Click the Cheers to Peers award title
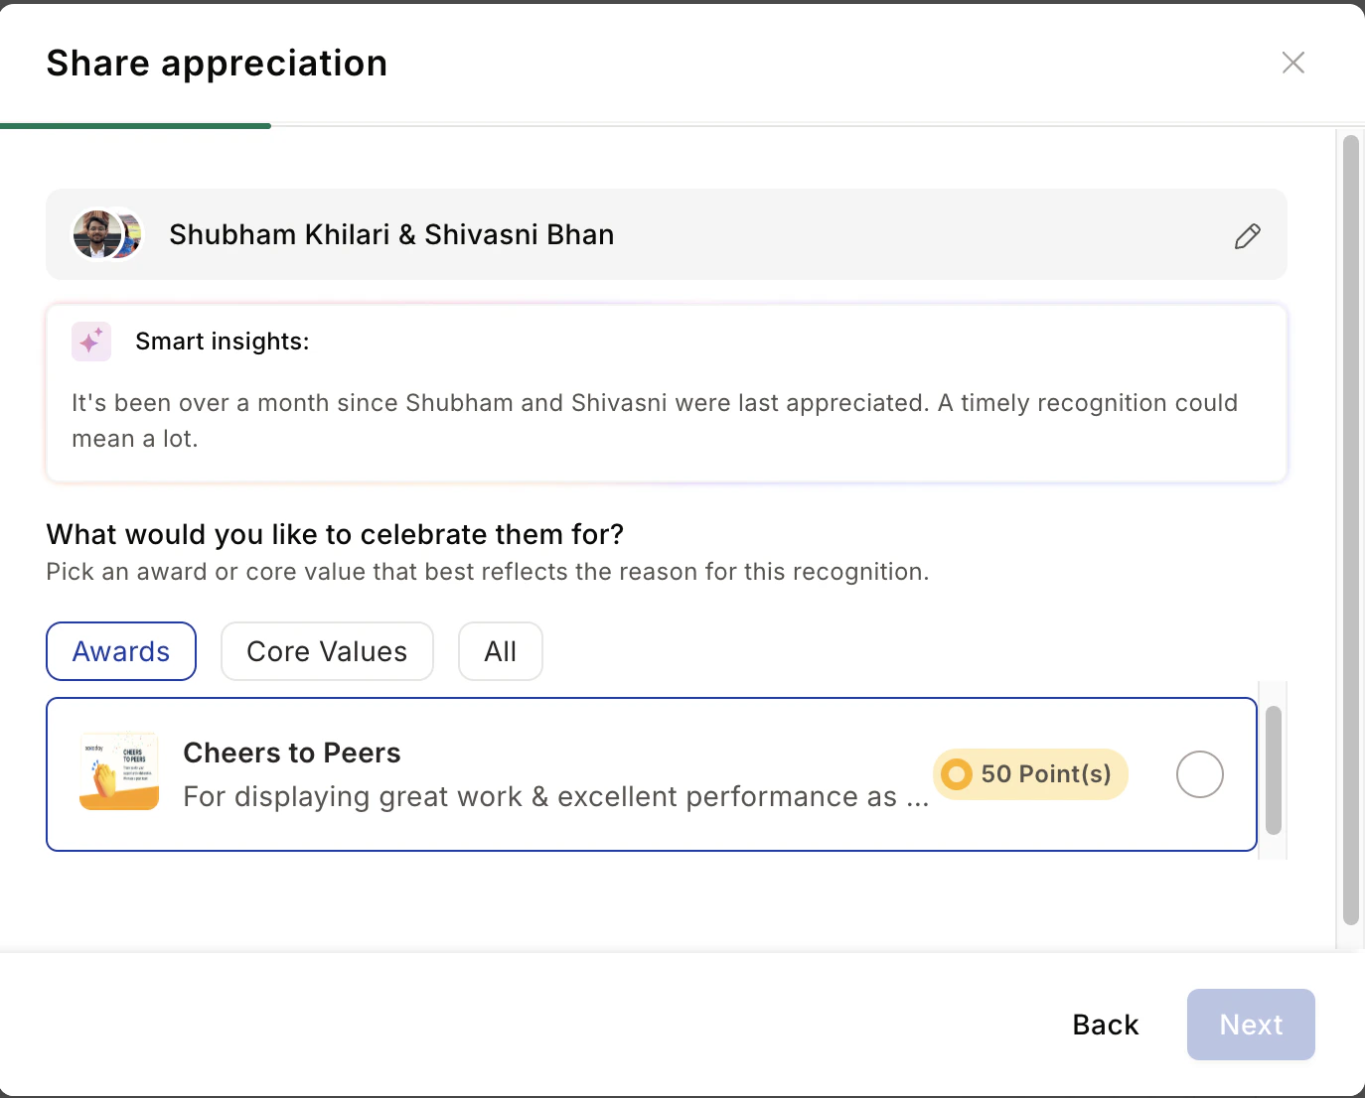 click(x=292, y=753)
